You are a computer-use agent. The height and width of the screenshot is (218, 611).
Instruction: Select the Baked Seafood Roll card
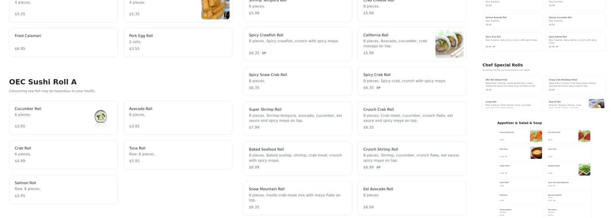click(297, 158)
